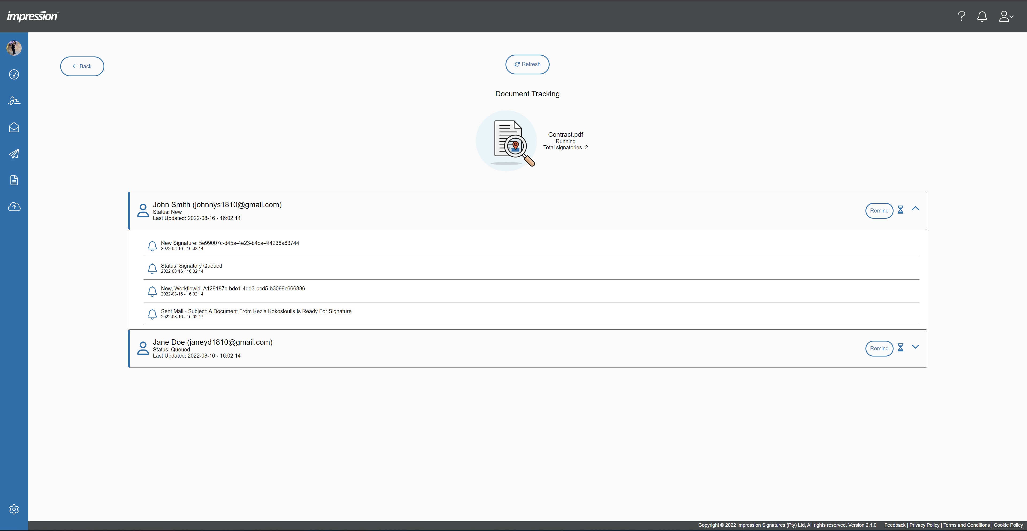
Task: Open the Privacy Policy footer link
Action: click(x=924, y=525)
